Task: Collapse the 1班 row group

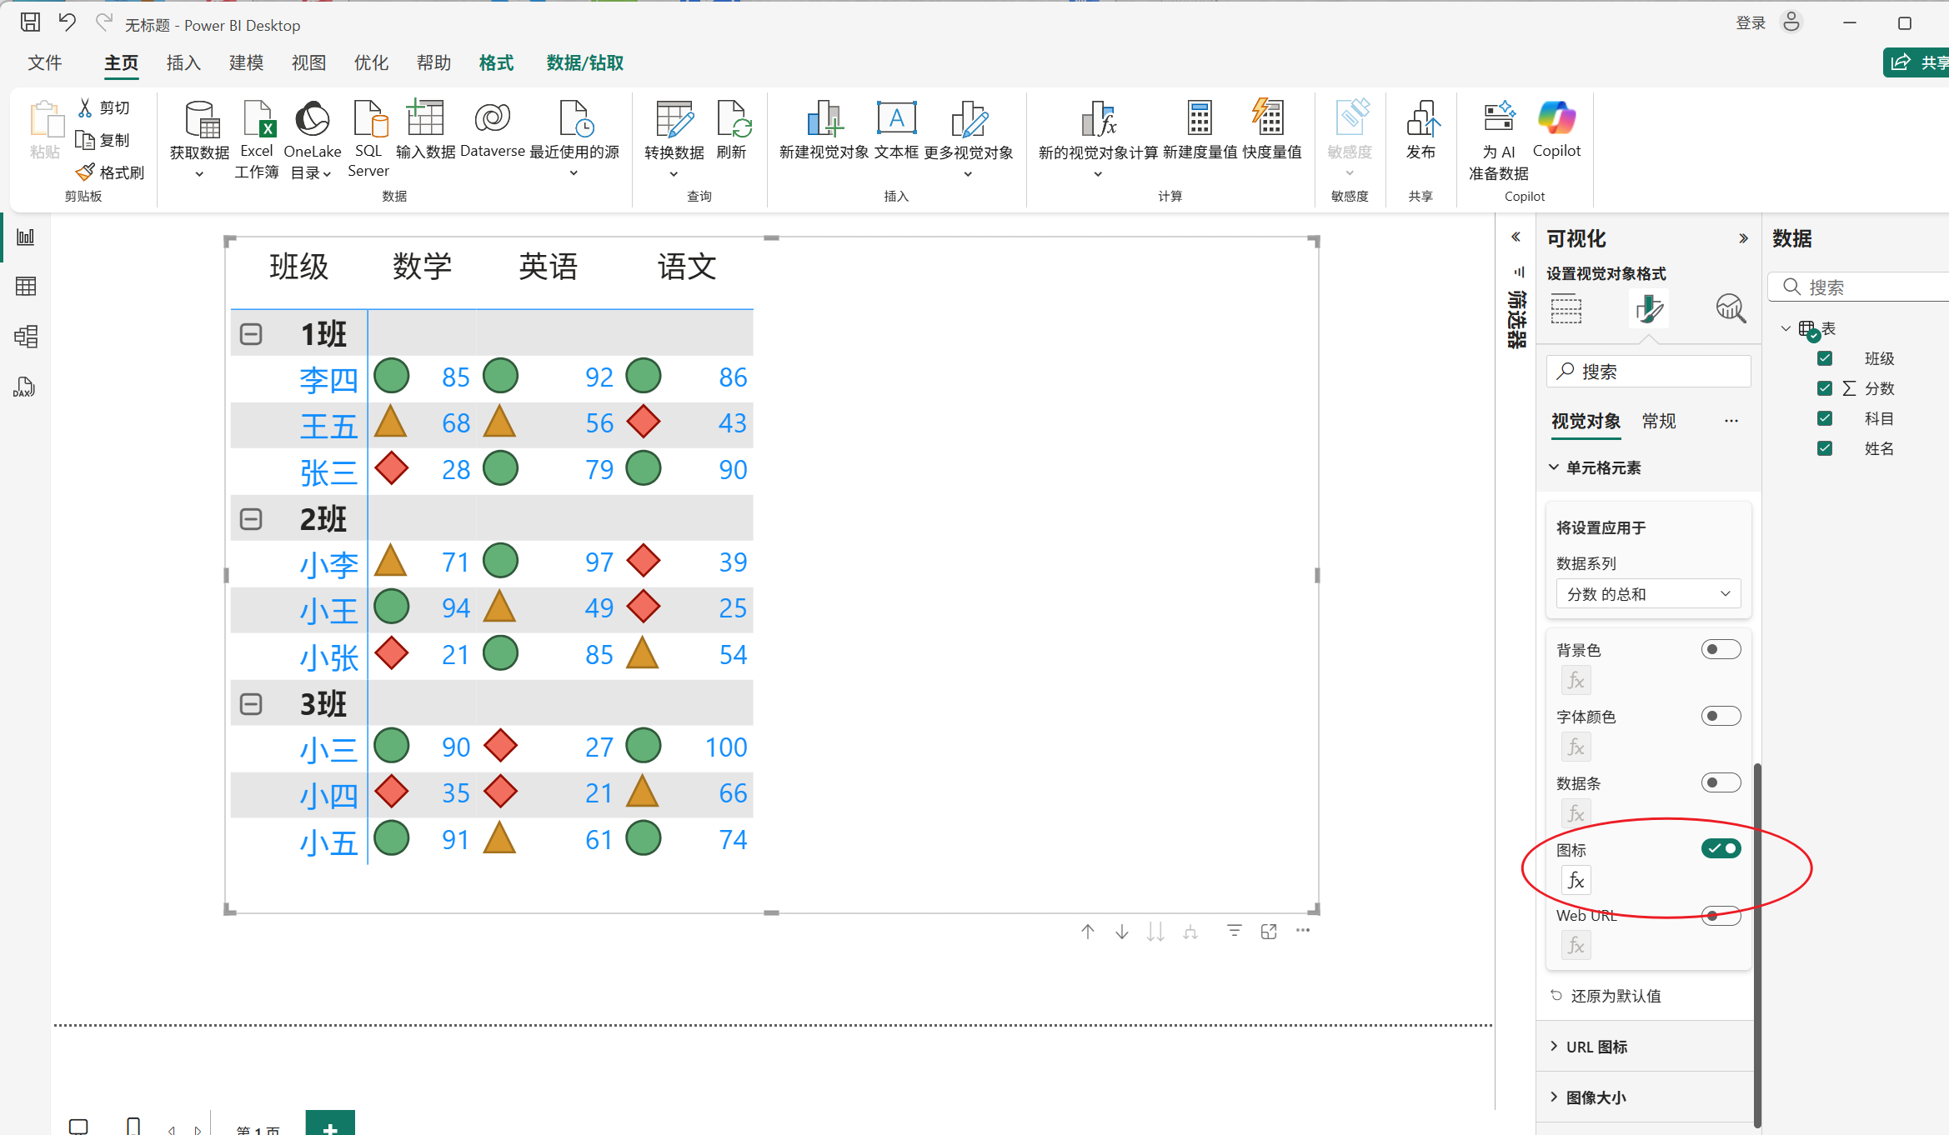Action: (x=251, y=334)
